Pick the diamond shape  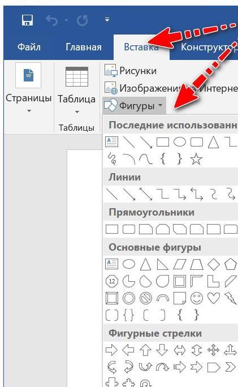(x=214, y=264)
